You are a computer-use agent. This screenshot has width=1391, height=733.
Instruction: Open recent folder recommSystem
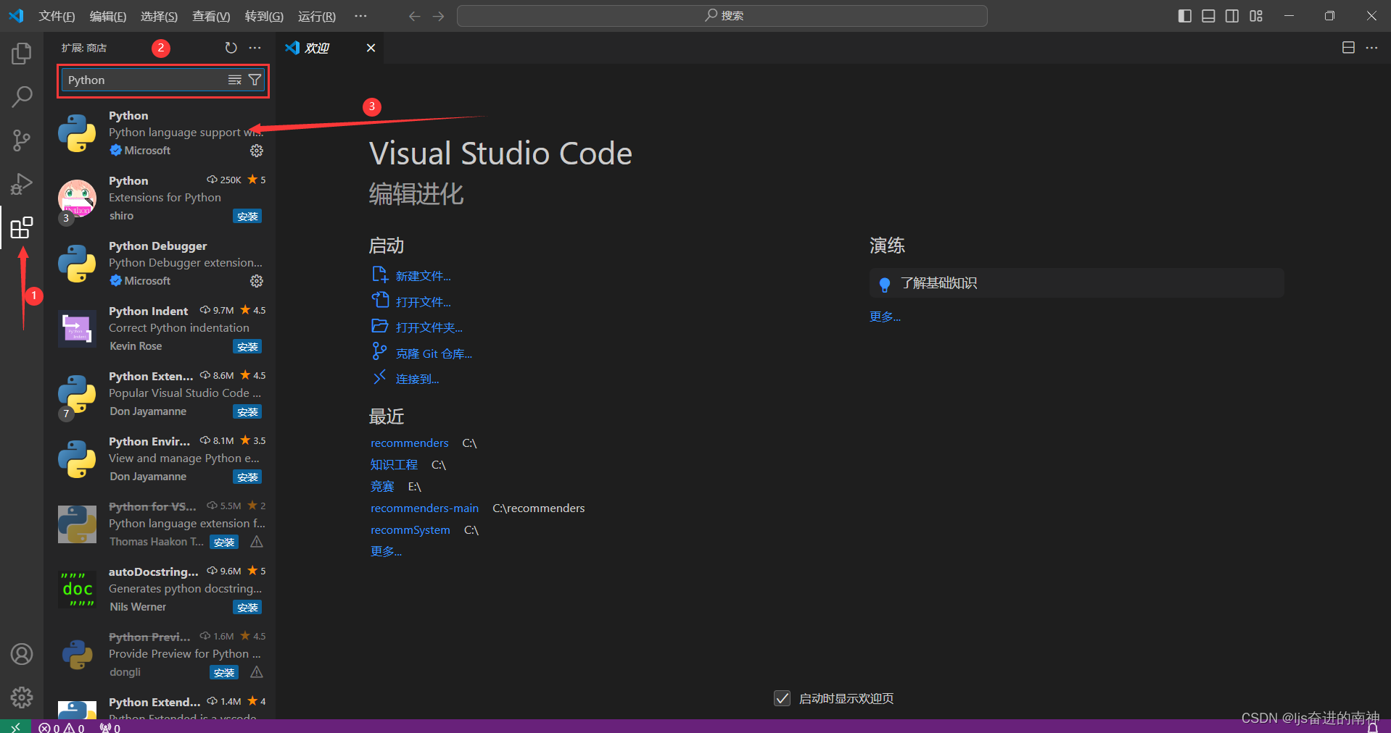click(x=410, y=530)
